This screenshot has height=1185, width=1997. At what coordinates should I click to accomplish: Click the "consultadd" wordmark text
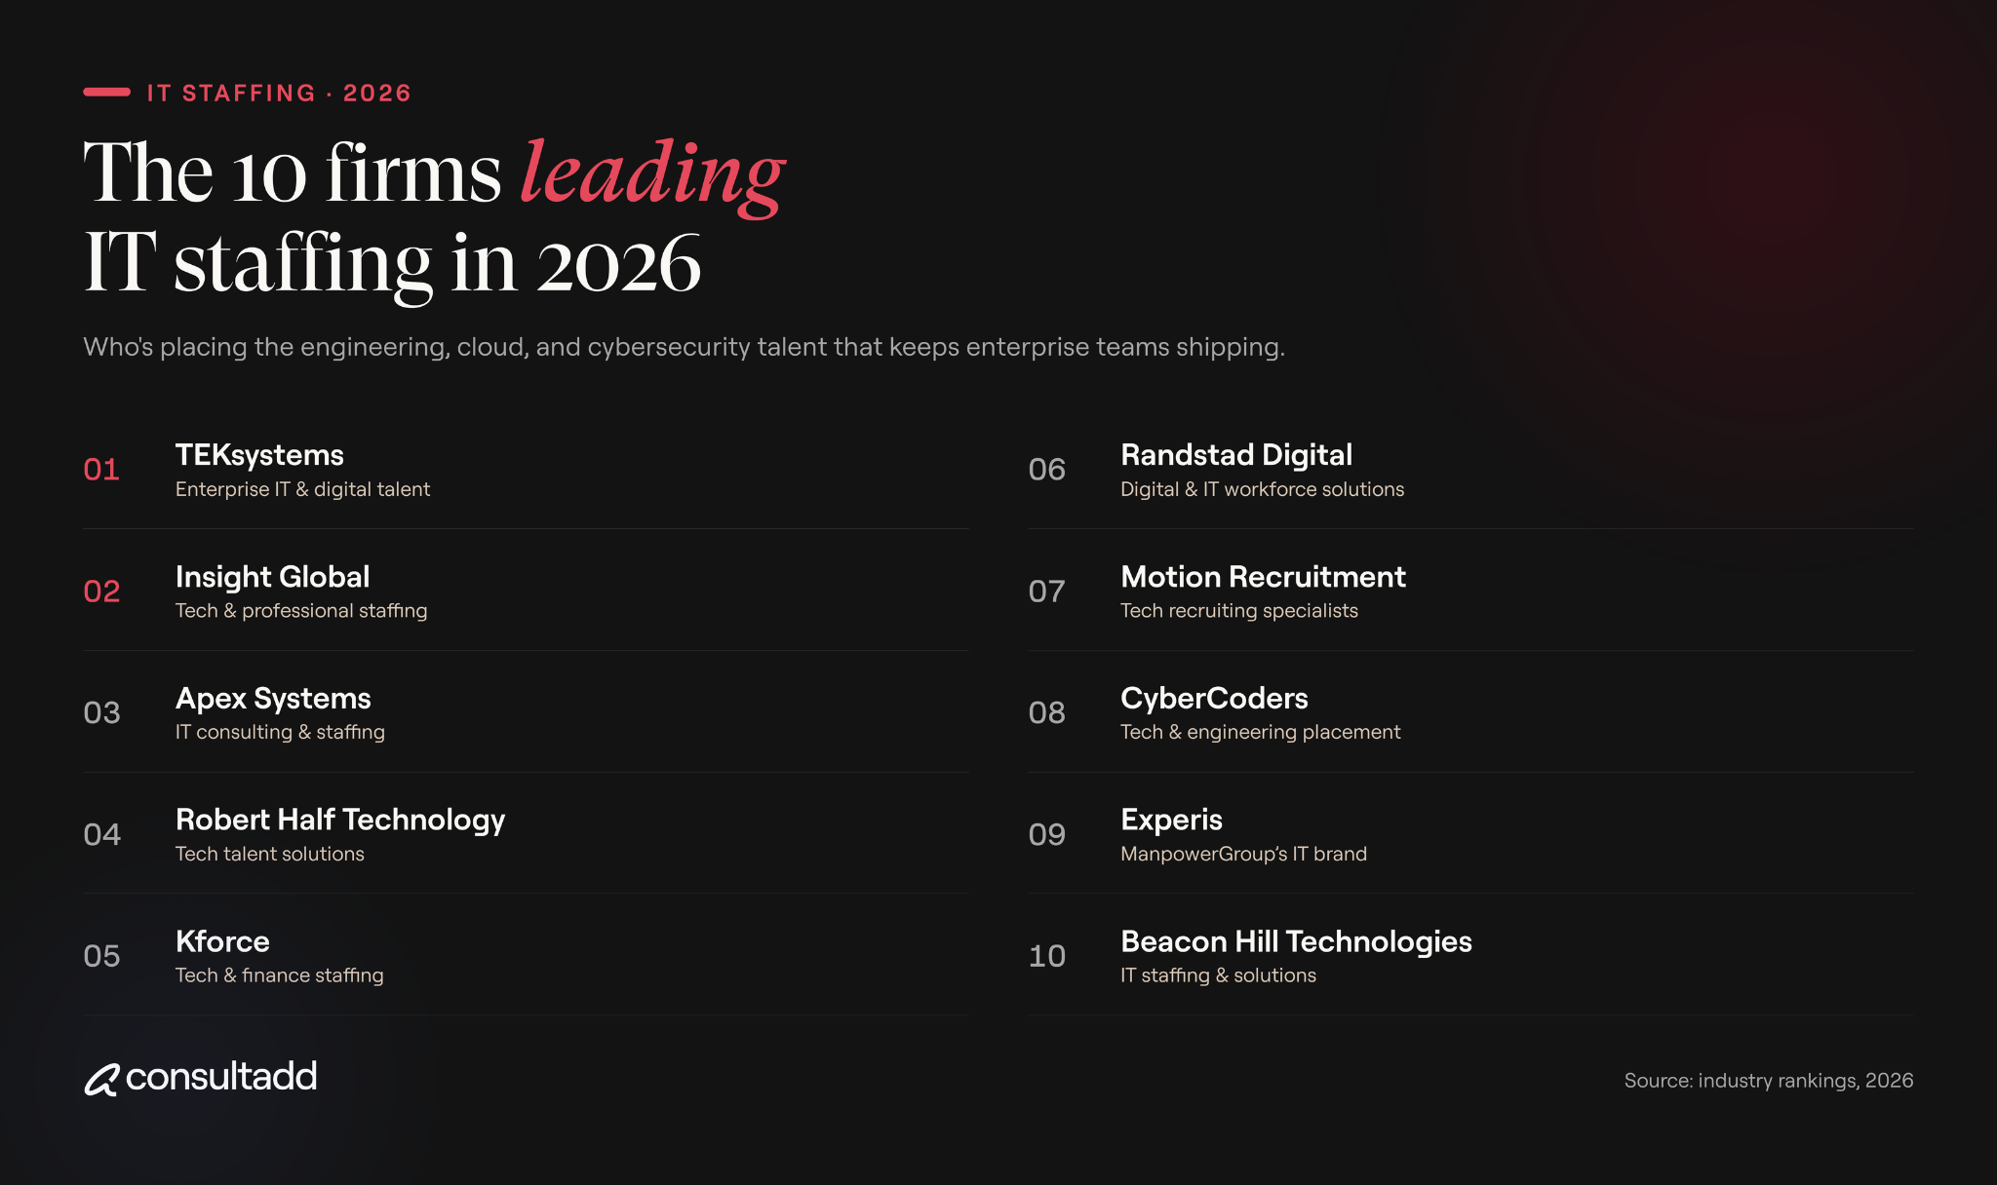click(221, 1077)
